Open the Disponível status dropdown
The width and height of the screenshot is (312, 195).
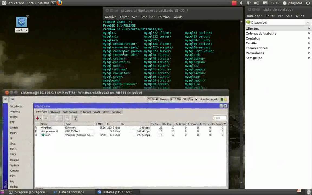click(308, 22)
